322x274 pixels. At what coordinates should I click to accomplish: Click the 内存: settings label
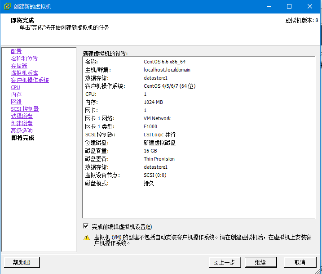point(92,102)
